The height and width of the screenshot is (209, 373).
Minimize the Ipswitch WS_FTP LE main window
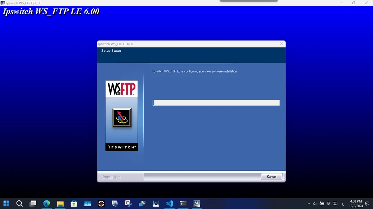[341, 3]
